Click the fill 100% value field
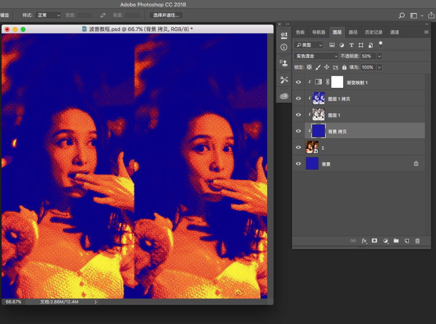This screenshot has height=324, width=436. tap(369, 67)
